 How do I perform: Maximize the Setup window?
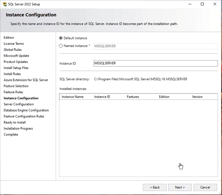[x=202, y=4]
